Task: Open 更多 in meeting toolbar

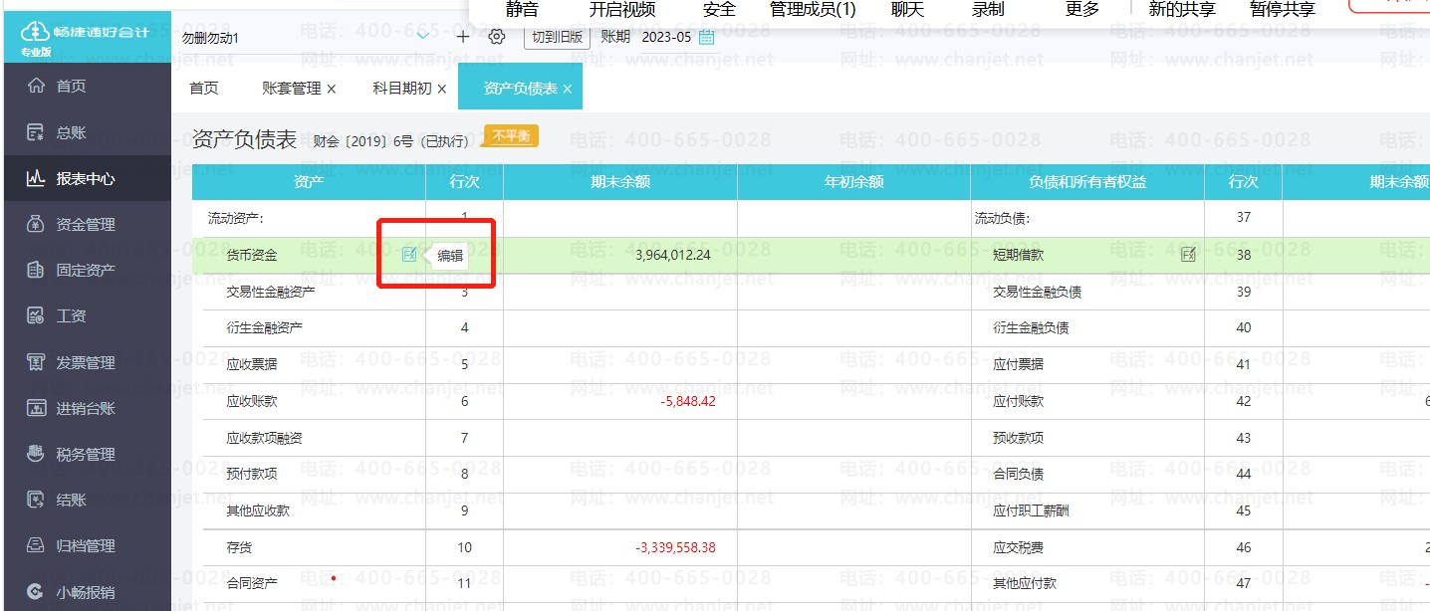Action: coord(1082,10)
